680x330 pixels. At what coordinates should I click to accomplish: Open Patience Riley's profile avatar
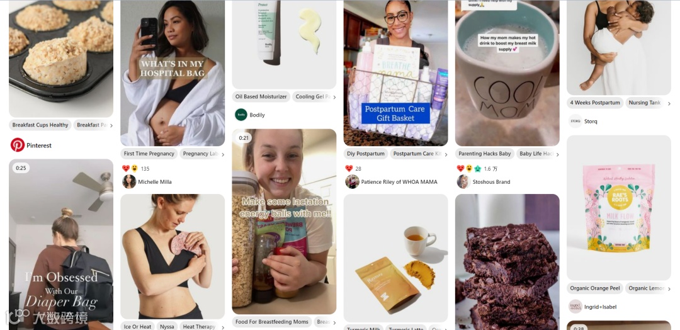352,182
